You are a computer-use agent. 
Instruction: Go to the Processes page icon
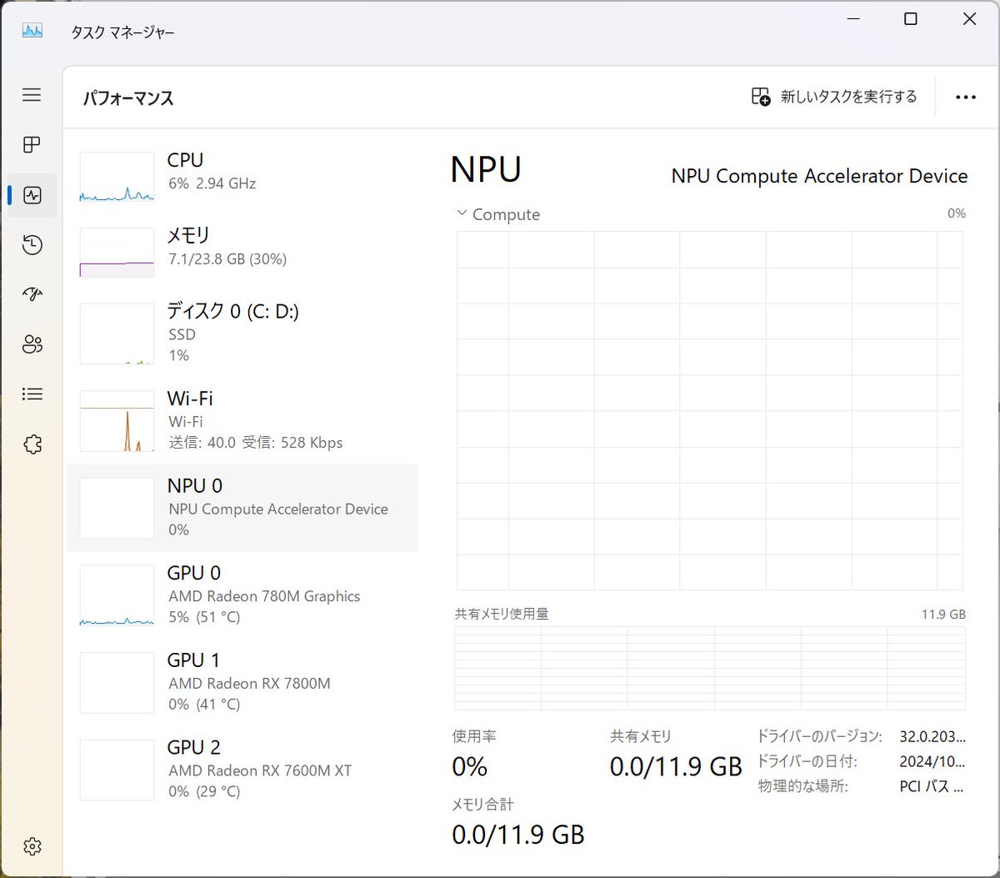[x=32, y=145]
